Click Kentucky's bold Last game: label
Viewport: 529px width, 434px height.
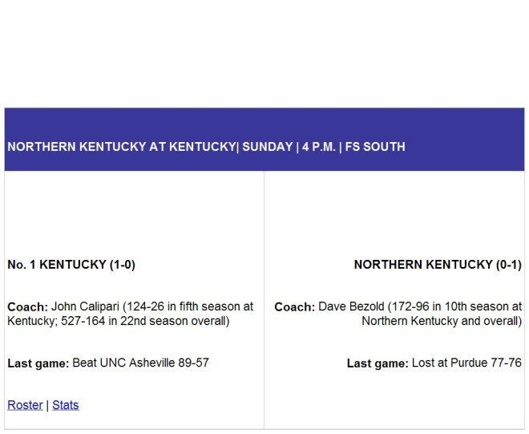point(38,363)
